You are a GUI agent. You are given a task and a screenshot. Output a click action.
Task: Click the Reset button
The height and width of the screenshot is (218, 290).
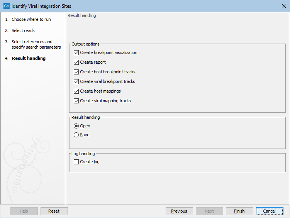point(54,211)
